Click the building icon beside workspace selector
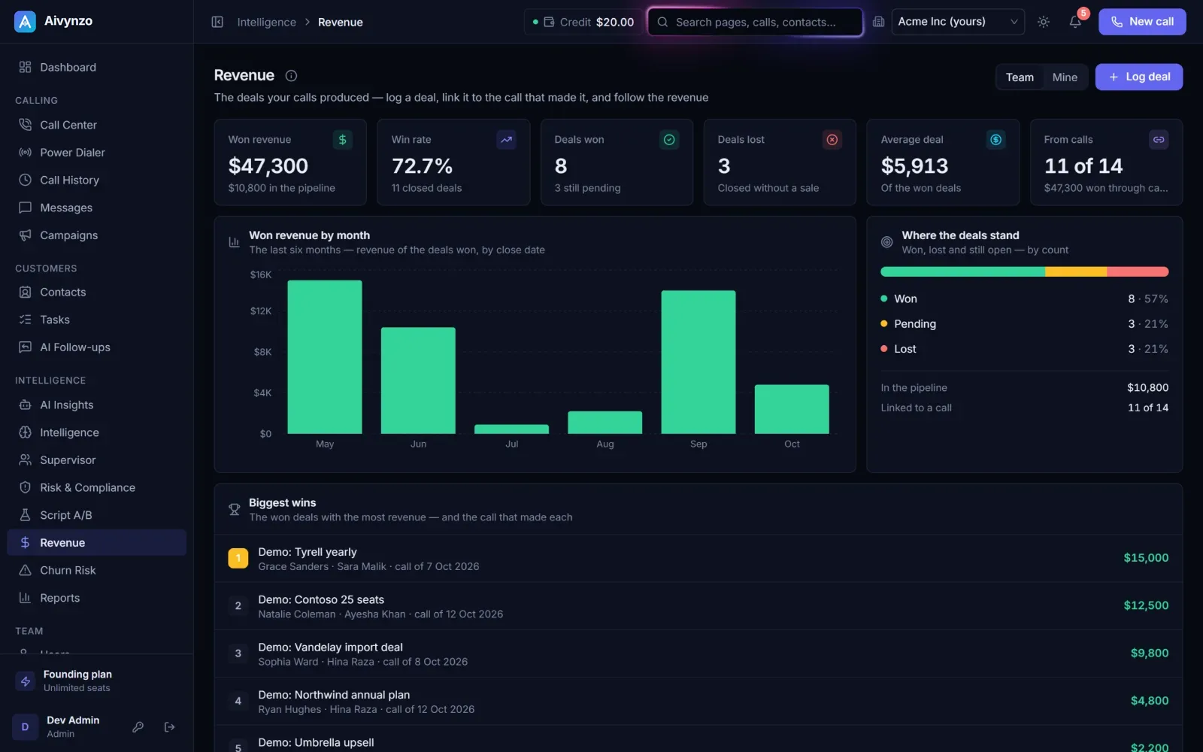The image size is (1203, 752). (x=878, y=22)
